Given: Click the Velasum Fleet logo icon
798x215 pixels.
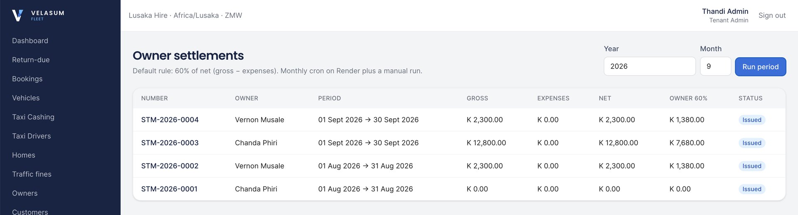Looking at the screenshot, I should [x=17, y=15].
